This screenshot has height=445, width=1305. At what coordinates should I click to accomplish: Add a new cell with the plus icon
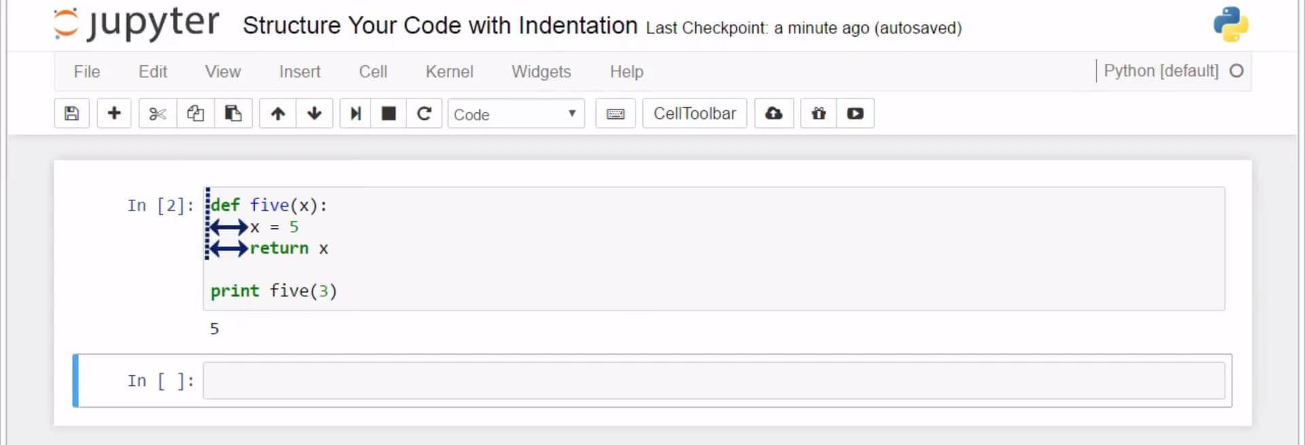[114, 113]
